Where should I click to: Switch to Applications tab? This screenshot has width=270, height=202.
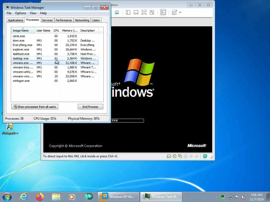pyautogui.click(x=16, y=20)
